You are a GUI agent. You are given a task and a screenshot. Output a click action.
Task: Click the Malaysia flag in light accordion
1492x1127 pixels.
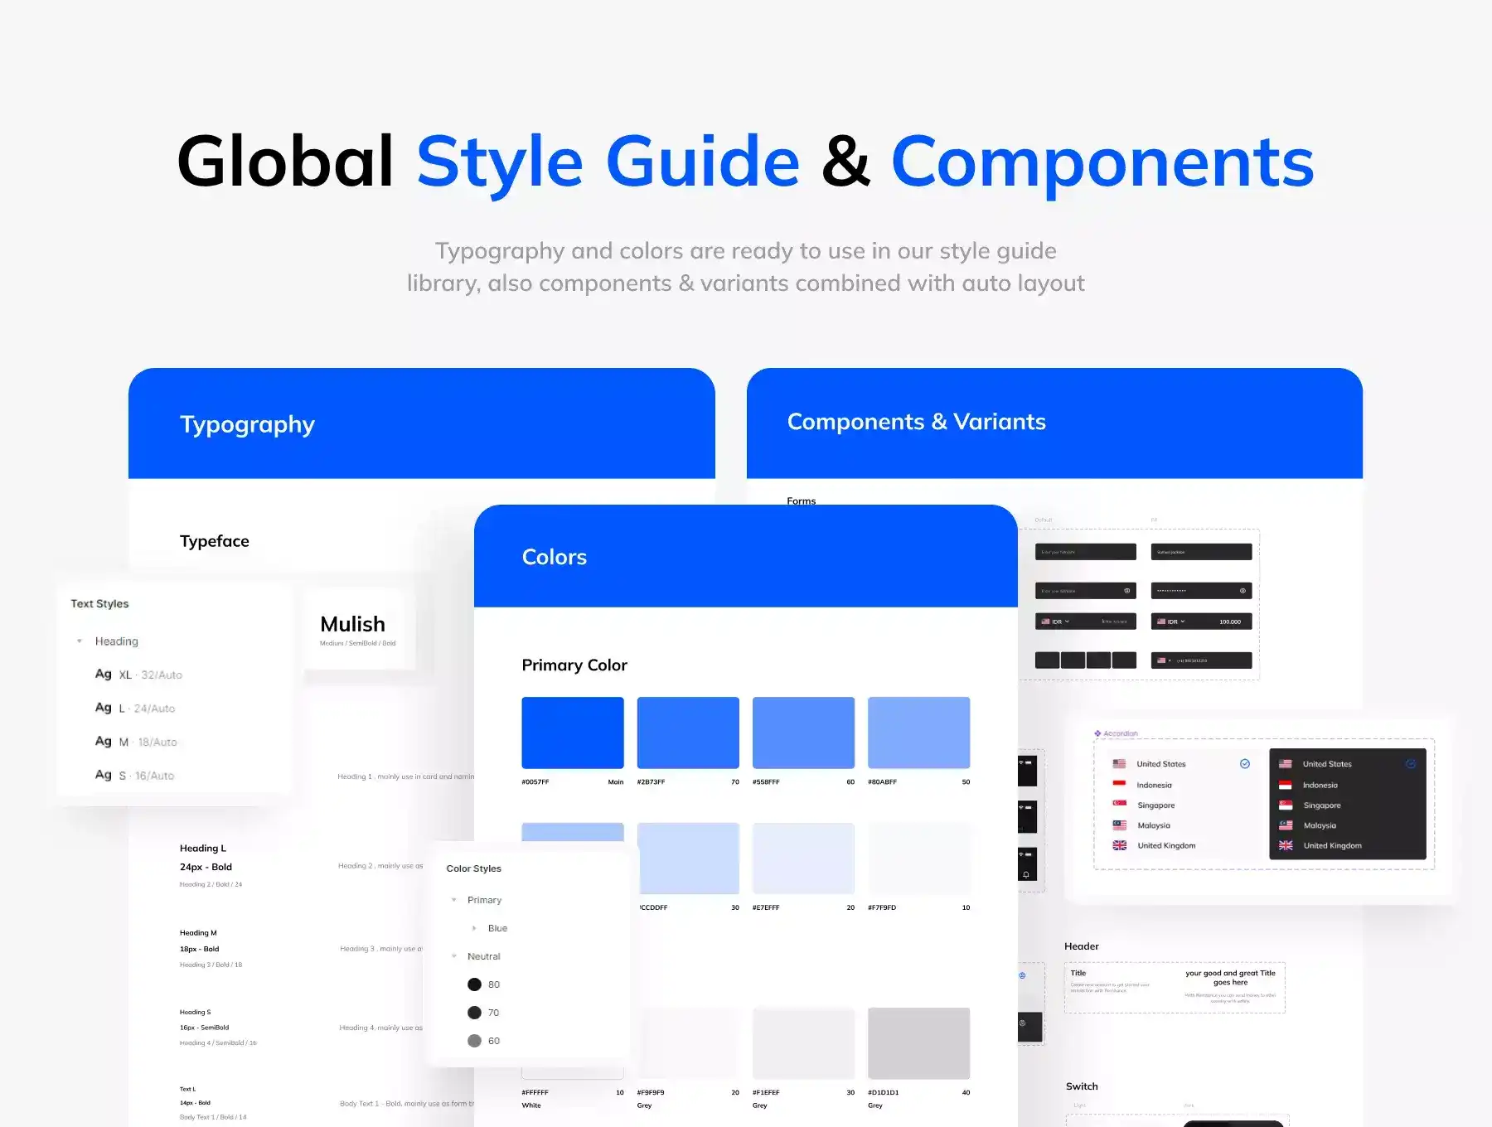point(1119,825)
